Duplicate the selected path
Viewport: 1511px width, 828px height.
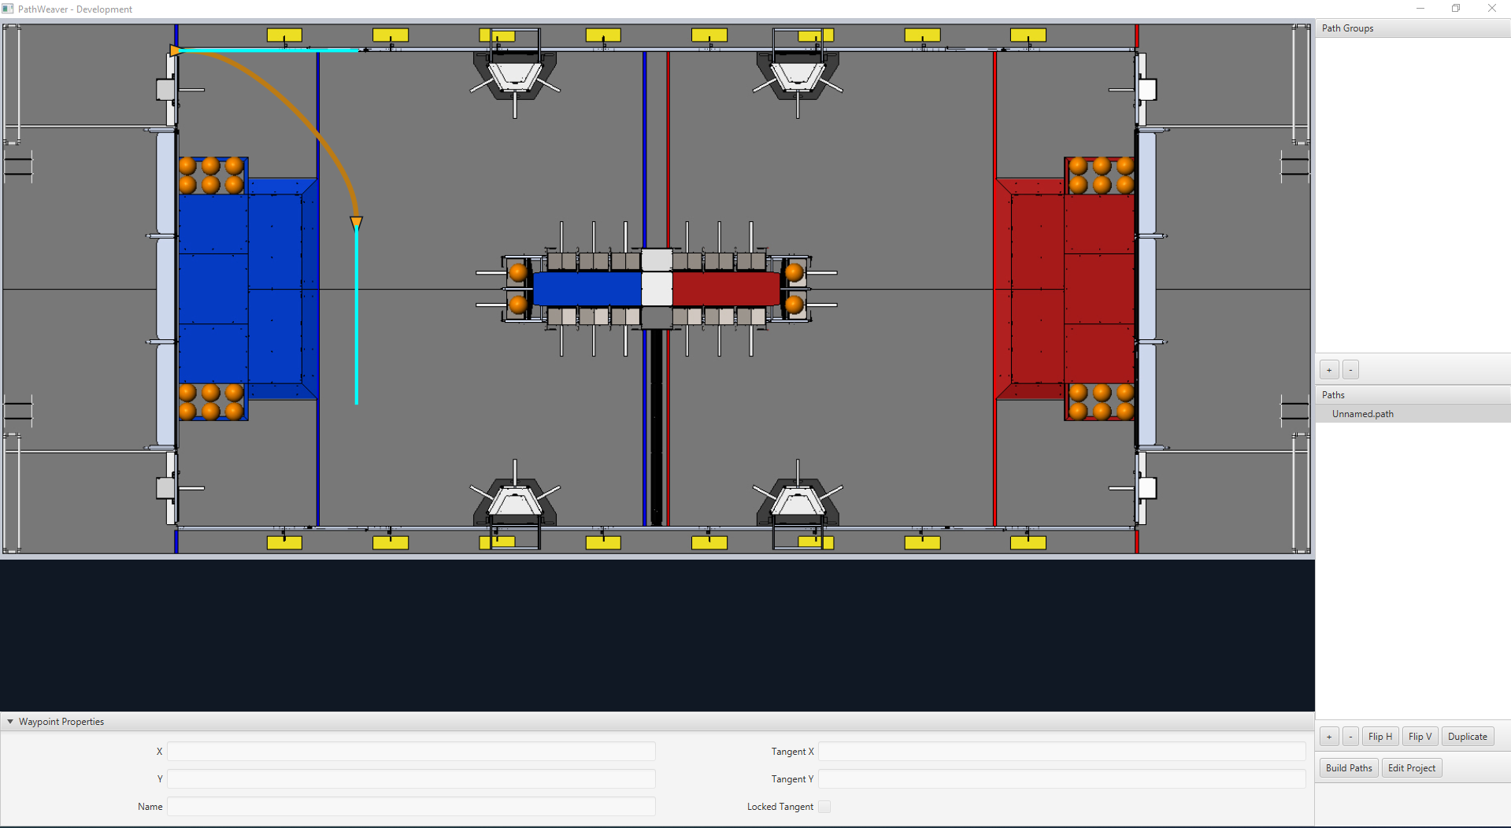point(1468,736)
